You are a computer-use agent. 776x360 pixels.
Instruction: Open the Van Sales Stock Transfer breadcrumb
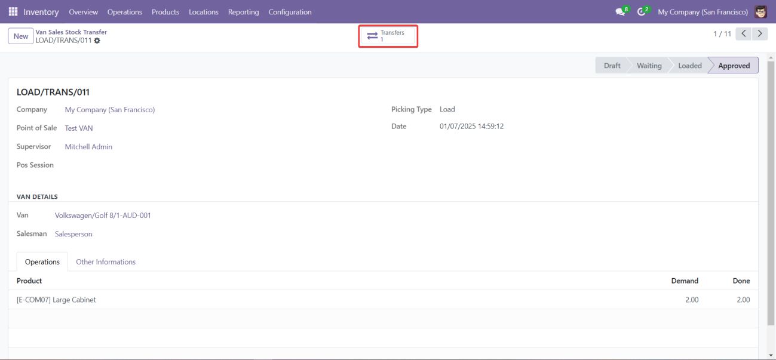pos(71,32)
